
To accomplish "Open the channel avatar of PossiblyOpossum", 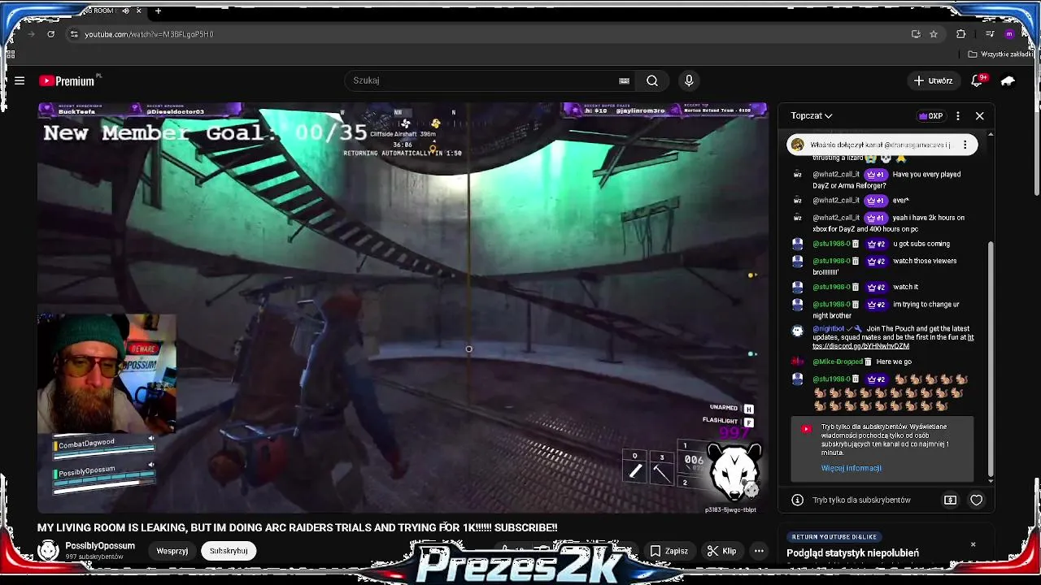I will (49, 550).
